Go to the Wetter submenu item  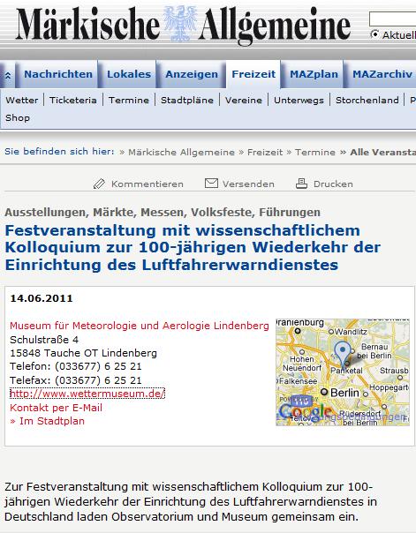[x=22, y=101]
